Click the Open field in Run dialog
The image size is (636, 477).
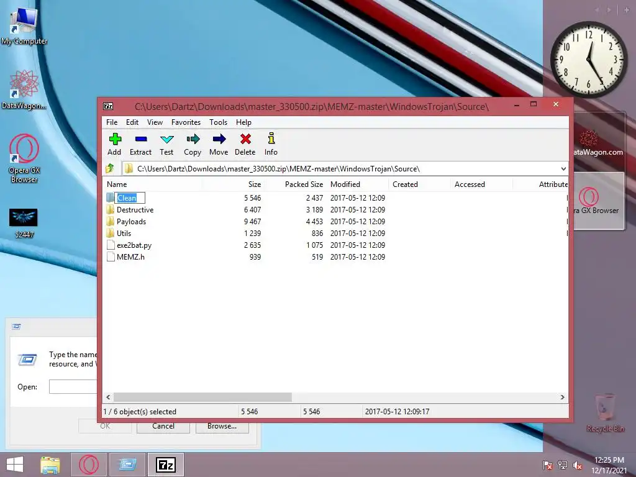click(x=73, y=386)
